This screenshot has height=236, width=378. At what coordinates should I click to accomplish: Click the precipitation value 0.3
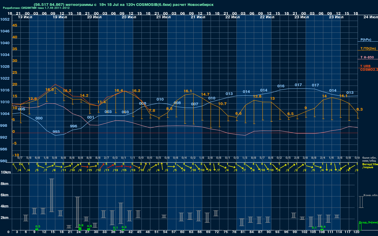click(x=124, y=227)
